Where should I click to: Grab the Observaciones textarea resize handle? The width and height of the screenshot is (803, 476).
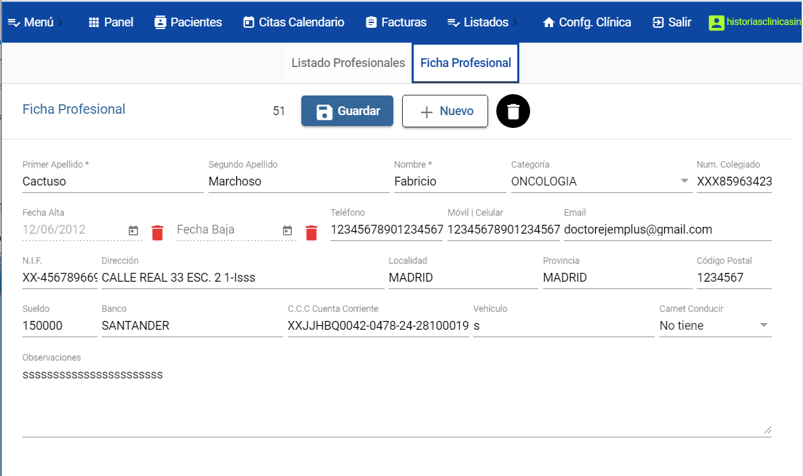click(768, 429)
